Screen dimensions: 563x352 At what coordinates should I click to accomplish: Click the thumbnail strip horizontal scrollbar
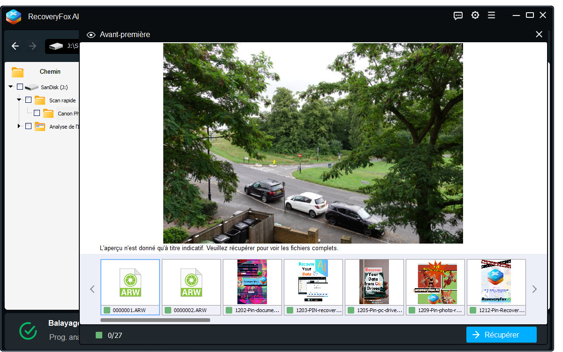pos(155,320)
